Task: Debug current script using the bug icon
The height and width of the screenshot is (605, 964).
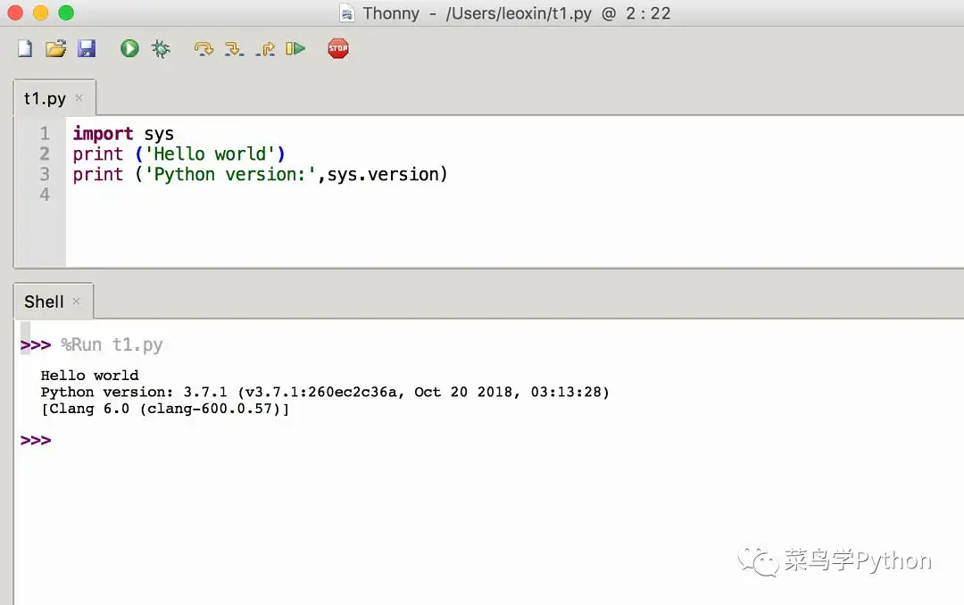Action: [161, 49]
